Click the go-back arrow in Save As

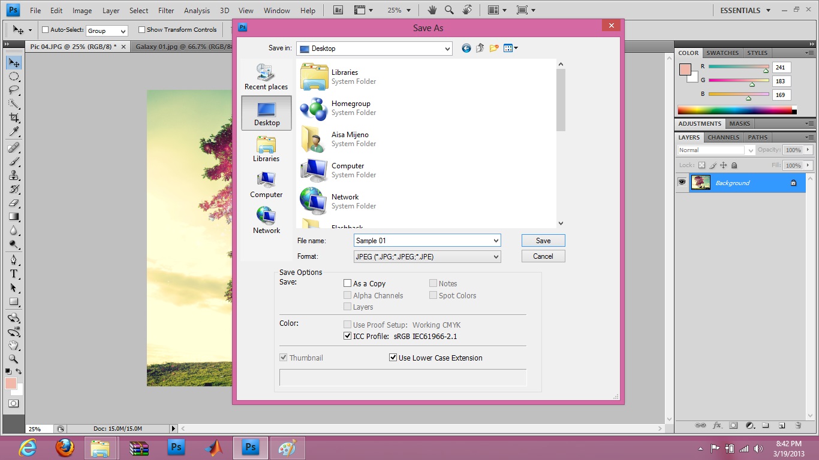coord(466,49)
